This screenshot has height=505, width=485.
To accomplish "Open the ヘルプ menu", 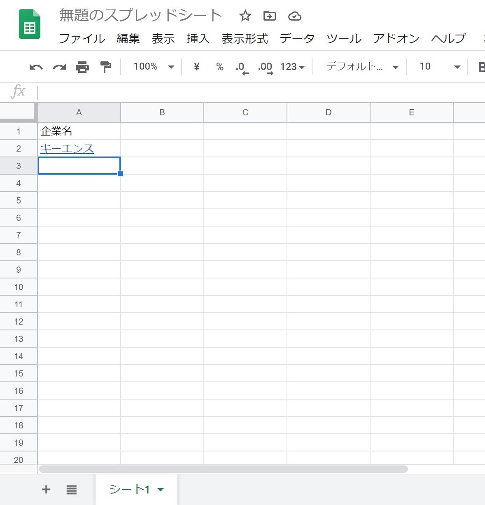I will point(448,39).
